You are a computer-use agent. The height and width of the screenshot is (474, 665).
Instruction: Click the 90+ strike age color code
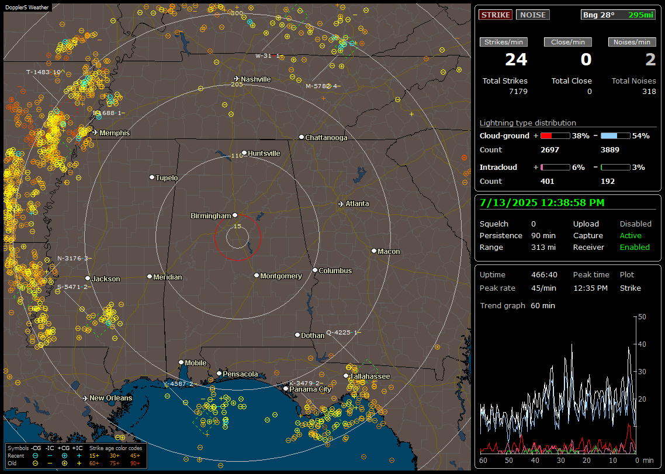click(x=135, y=463)
